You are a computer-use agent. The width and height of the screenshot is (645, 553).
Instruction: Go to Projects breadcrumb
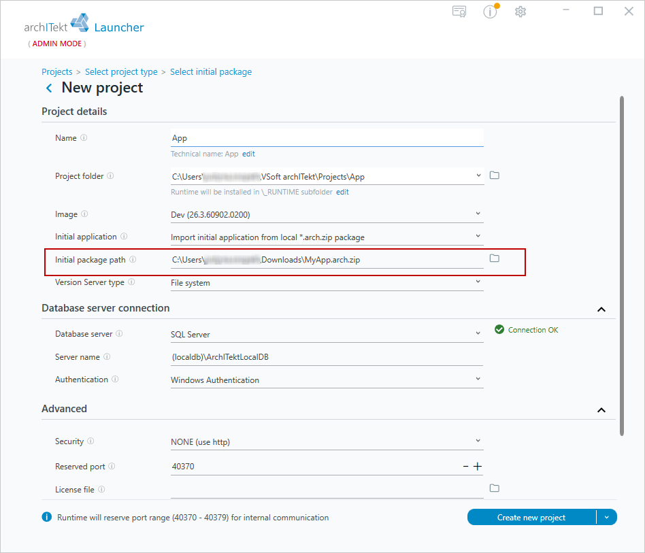(x=56, y=72)
